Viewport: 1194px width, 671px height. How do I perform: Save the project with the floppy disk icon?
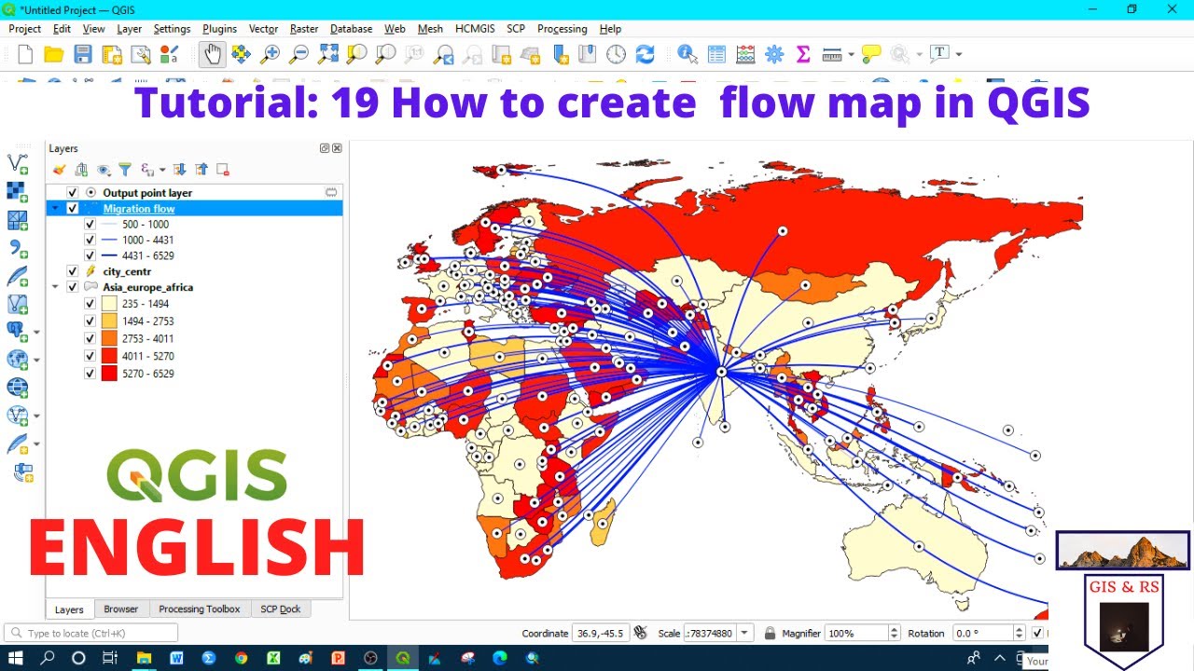[x=82, y=54]
